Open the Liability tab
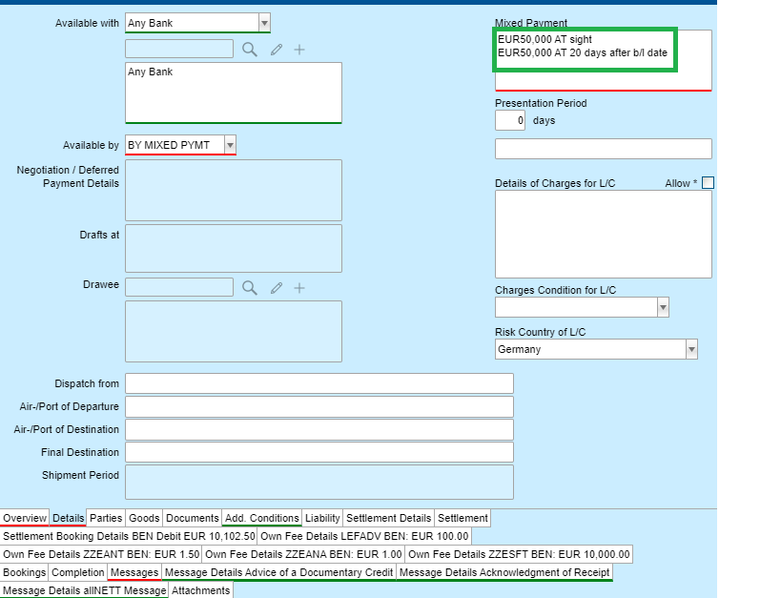Screen dimensions: 781x598 click(322, 518)
